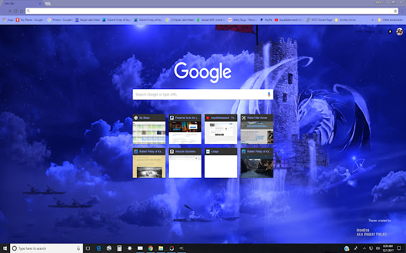Open the My Maps tile
The width and height of the screenshot is (406, 253).
149,129
